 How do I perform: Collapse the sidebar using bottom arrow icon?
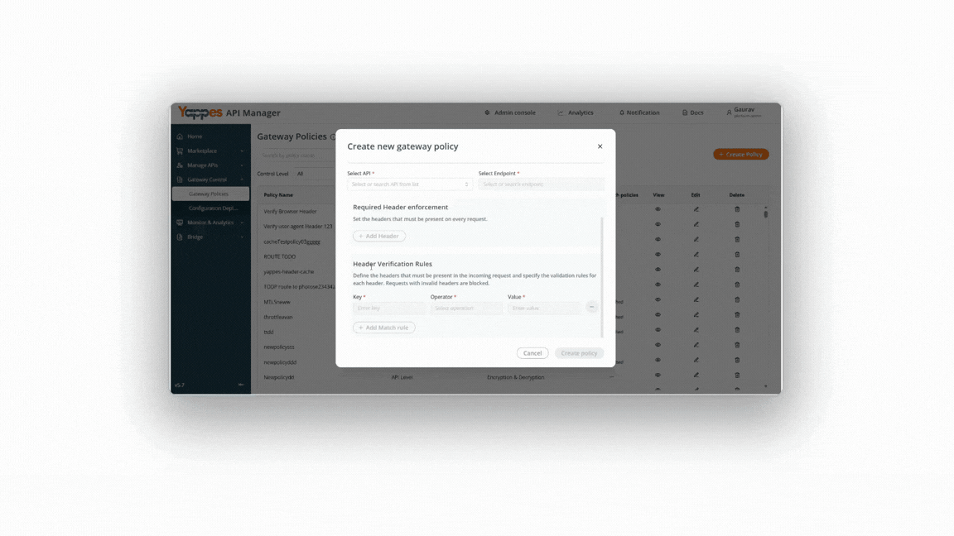pos(241,385)
